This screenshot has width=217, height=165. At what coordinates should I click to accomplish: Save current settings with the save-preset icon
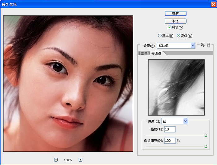[x=202, y=45]
